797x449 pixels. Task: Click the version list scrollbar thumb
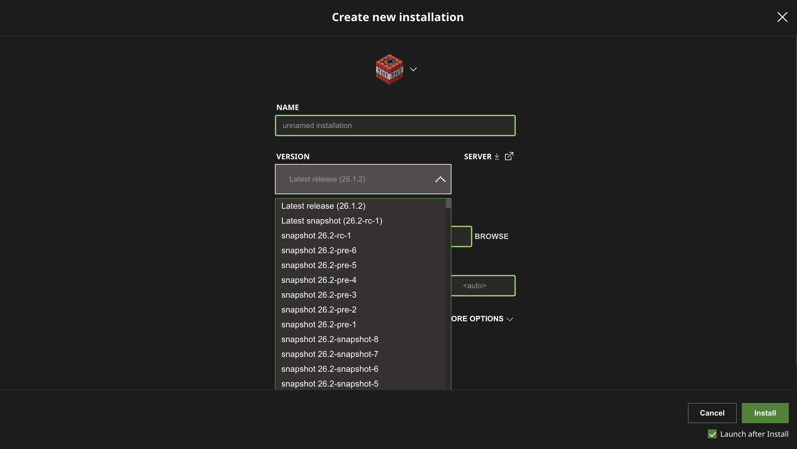(448, 203)
